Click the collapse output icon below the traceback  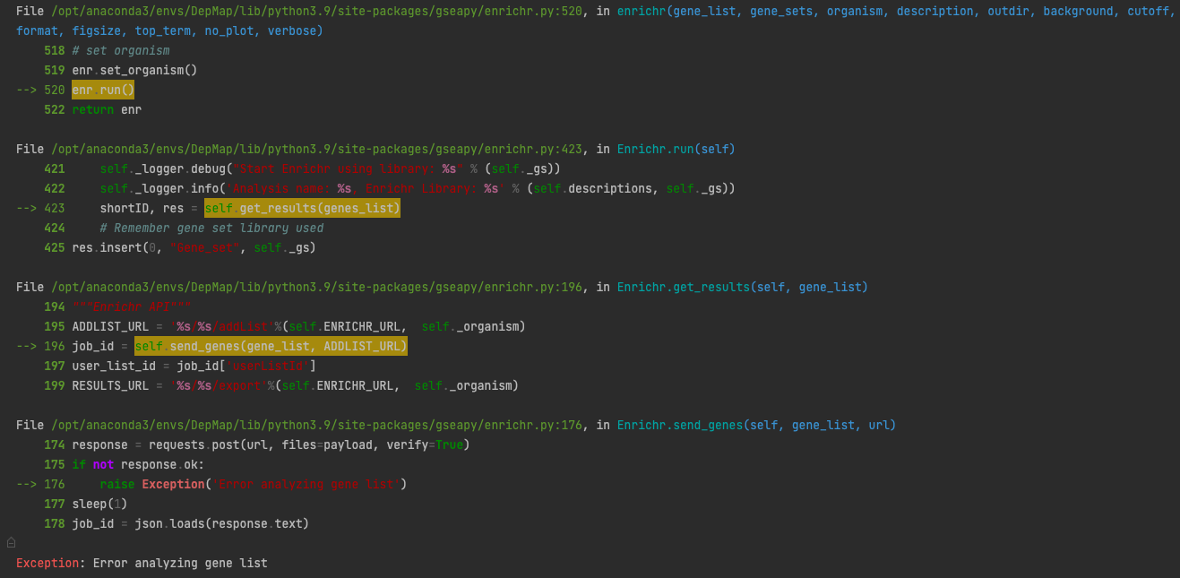tap(10, 542)
